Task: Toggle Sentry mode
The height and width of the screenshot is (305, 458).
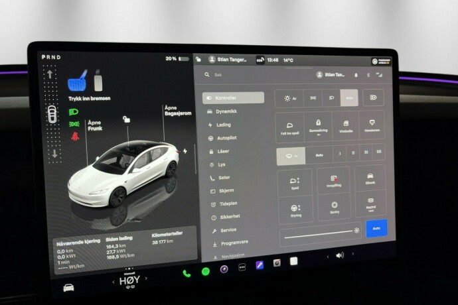Action: tap(335, 207)
